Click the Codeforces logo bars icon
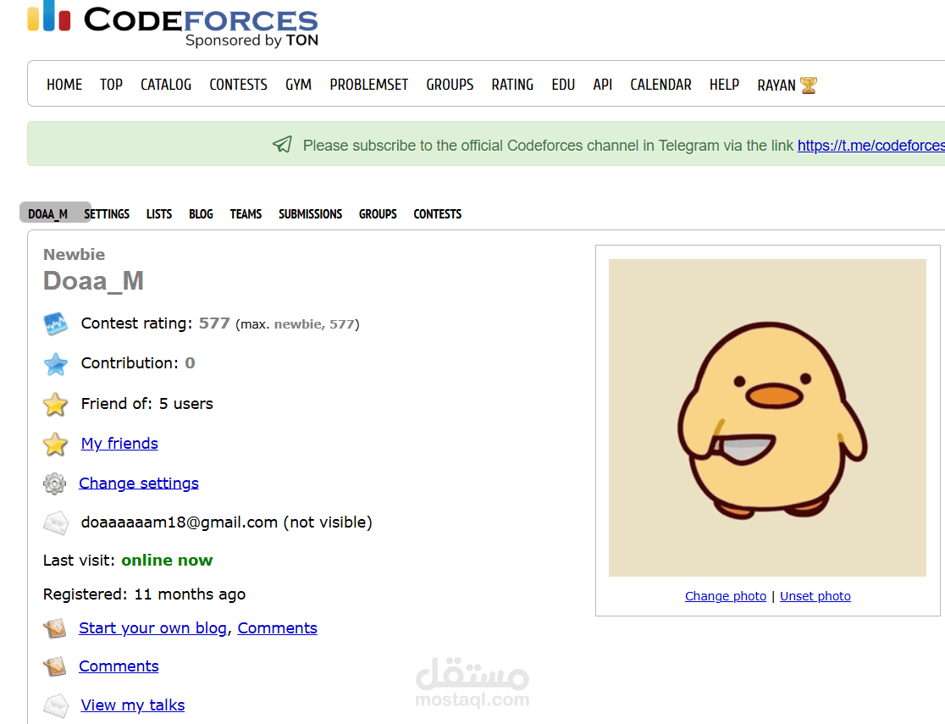The width and height of the screenshot is (945, 724). [x=49, y=16]
